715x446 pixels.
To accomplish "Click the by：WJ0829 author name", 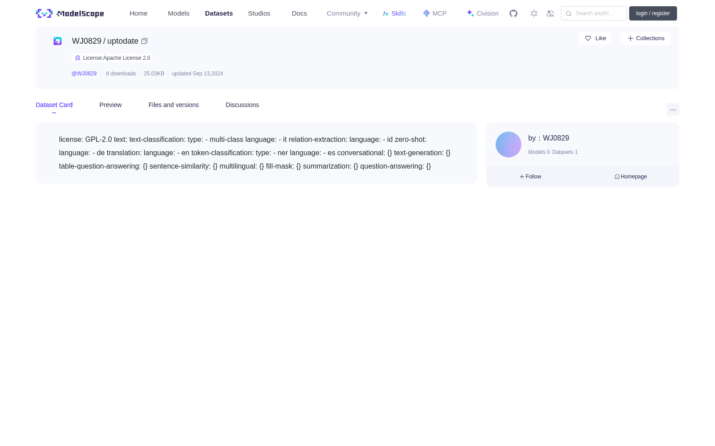I will click(549, 138).
